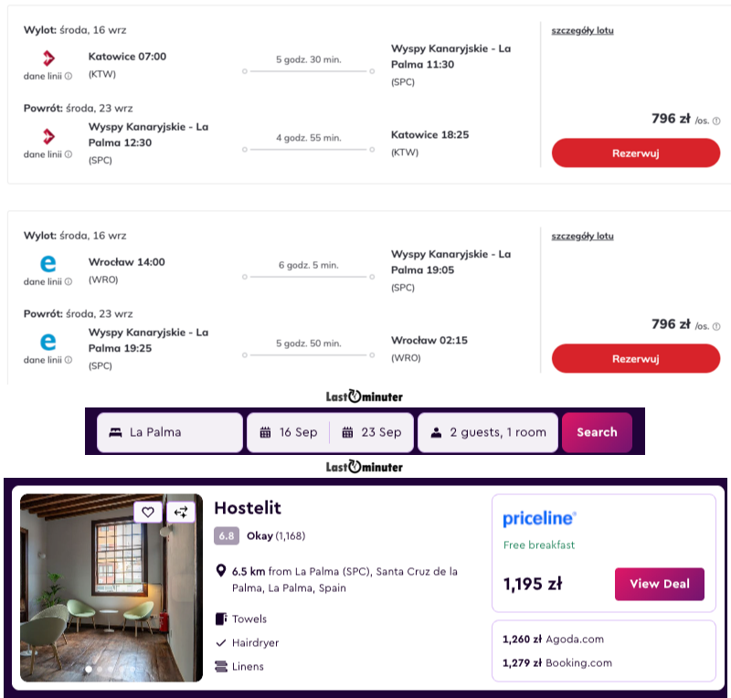This screenshot has height=698, width=731.
Task: Open szczegóły lotu for the Wrocław flight
Action: coord(582,237)
